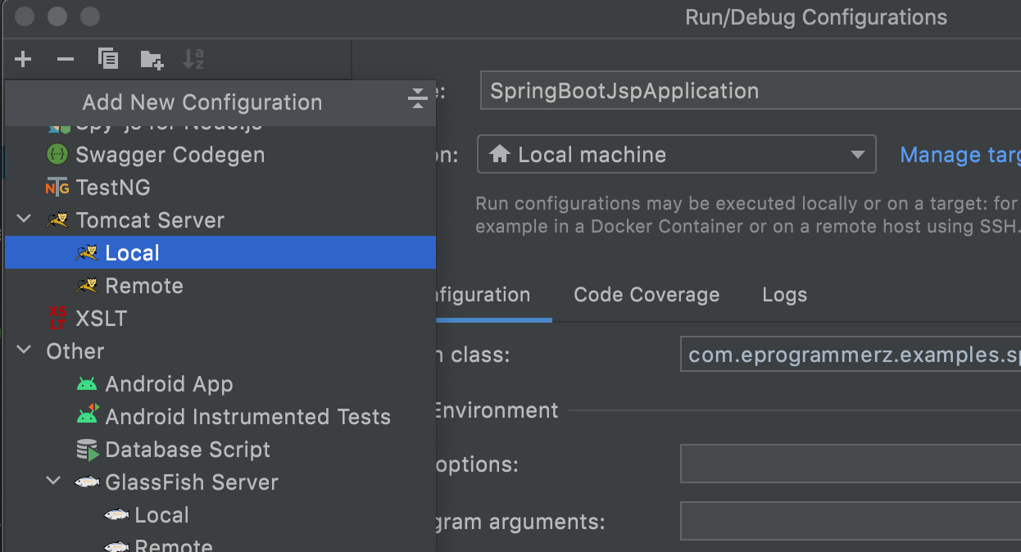Open the Local machine run target dropdown arrow
1021x552 pixels.
coord(857,155)
